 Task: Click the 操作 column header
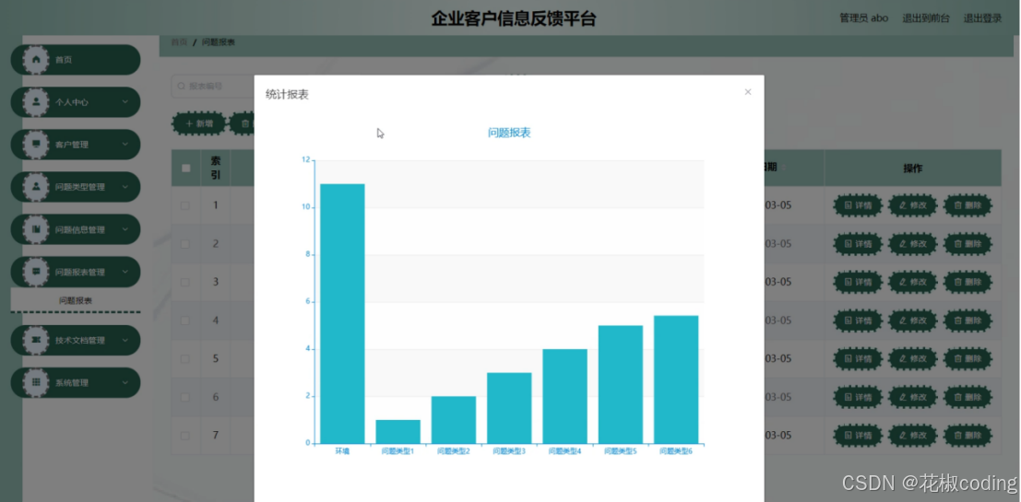[912, 169]
